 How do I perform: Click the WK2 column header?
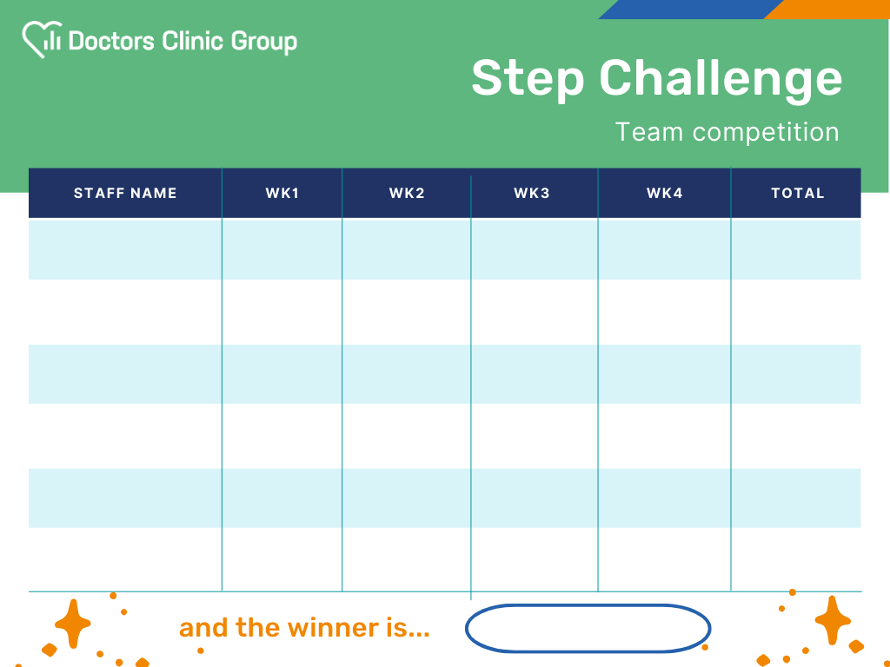[407, 193]
